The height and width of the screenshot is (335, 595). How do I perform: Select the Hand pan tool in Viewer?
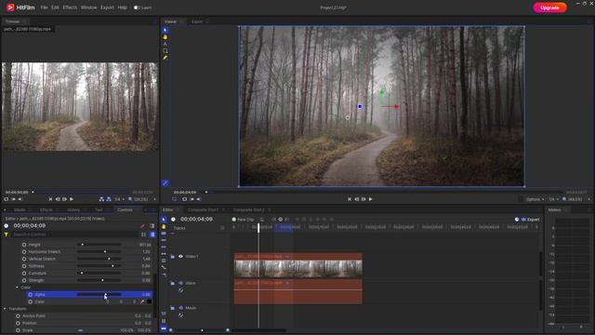[x=165, y=37]
